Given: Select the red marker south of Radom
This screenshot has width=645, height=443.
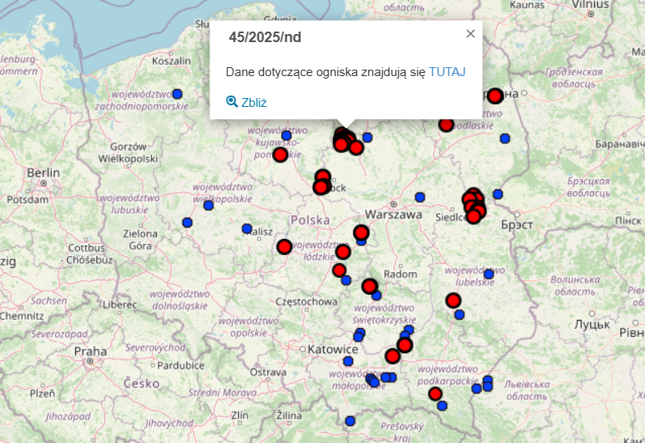Looking at the screenshot, I should point(369,286).
